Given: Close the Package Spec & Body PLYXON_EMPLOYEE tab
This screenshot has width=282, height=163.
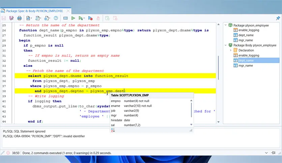Looking at the screenshot, I should click(68, 11).
